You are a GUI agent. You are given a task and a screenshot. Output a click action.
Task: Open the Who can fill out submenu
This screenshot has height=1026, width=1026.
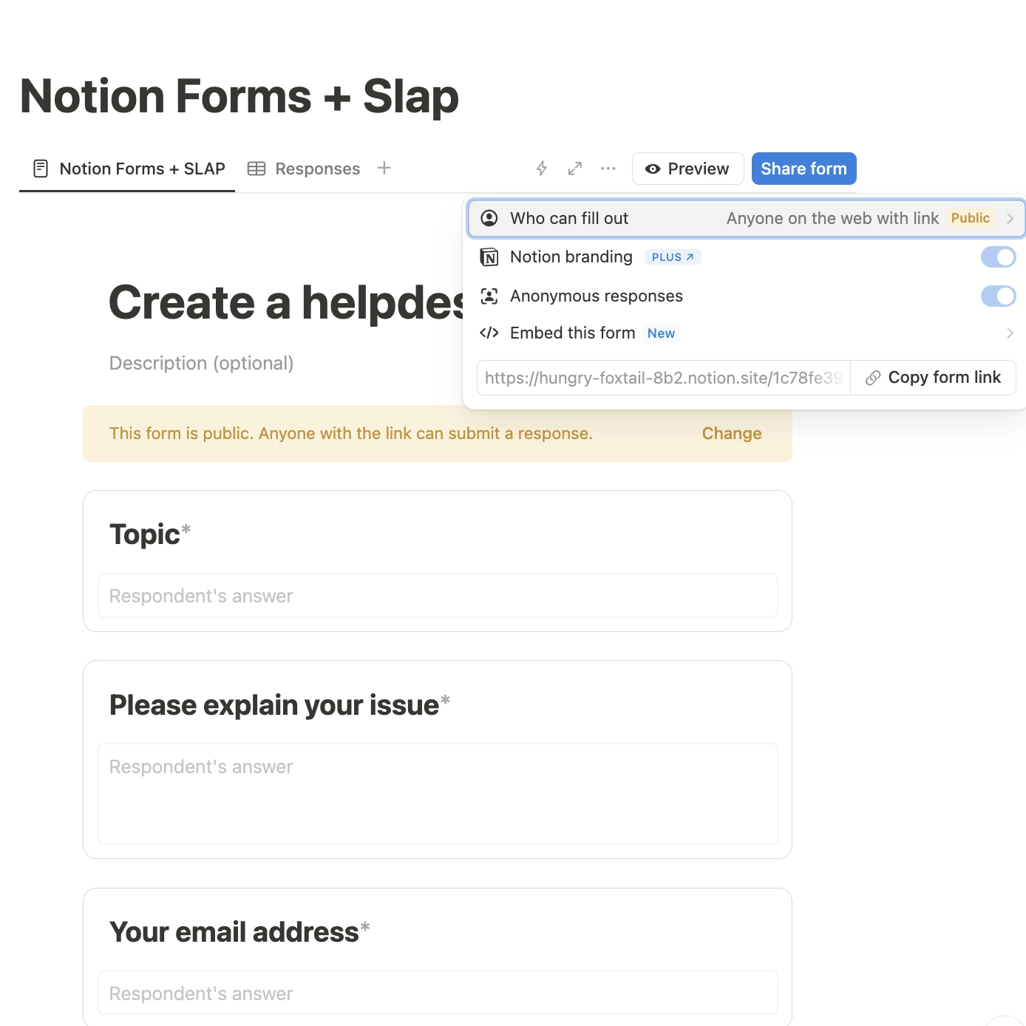(x=747, y=219)
